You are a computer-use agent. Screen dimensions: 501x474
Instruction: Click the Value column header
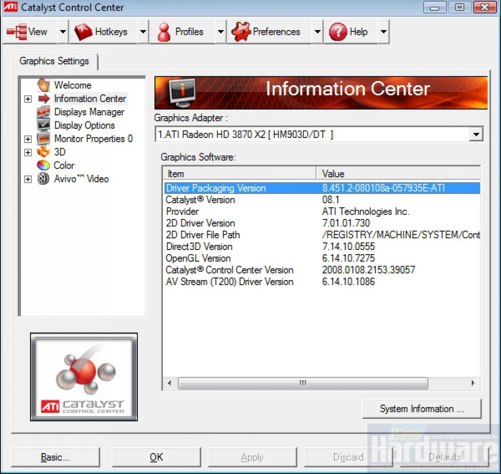398,174
